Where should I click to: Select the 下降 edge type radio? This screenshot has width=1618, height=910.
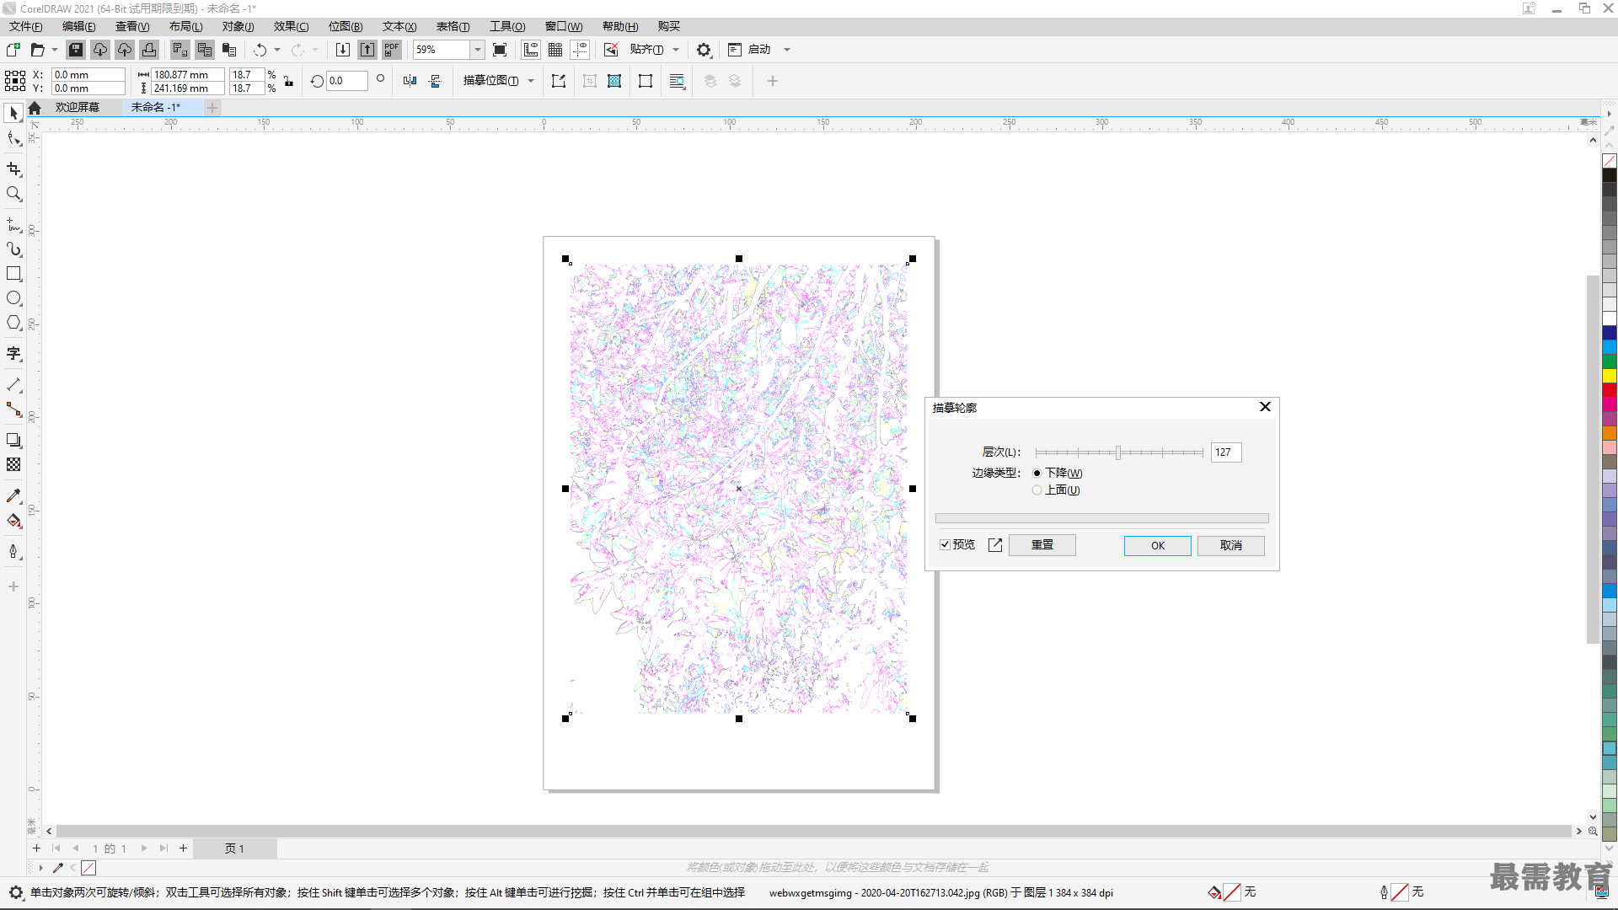click(x=1037, y=474)
